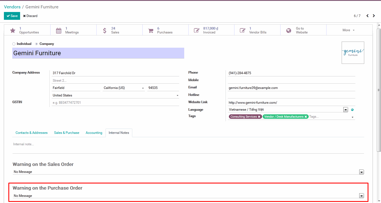The width and height of the screenshot is (381, 203).
Task: Click the Vendors breadcrumb link
Action: [12, 7]
